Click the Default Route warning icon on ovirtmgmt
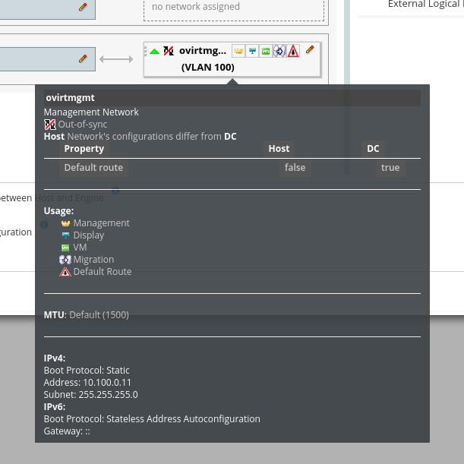 tap(292, 51)
